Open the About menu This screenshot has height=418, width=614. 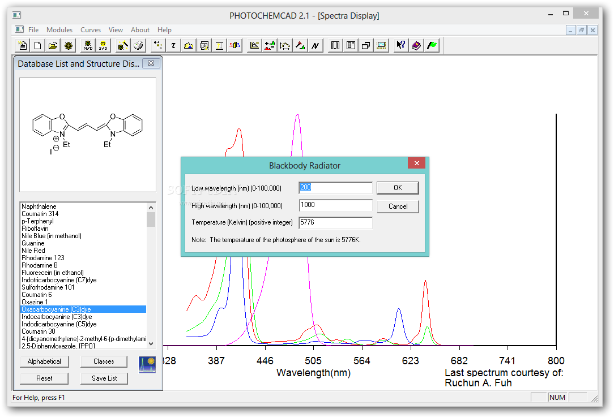(140, 30)
